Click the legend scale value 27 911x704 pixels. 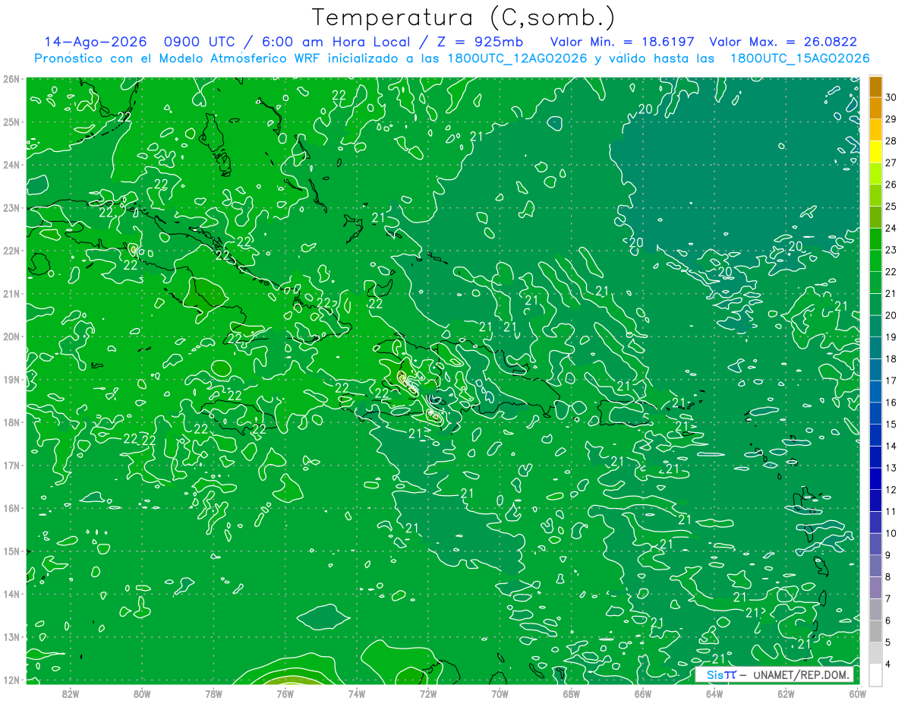pyautogui.click(x=891, y=163)
